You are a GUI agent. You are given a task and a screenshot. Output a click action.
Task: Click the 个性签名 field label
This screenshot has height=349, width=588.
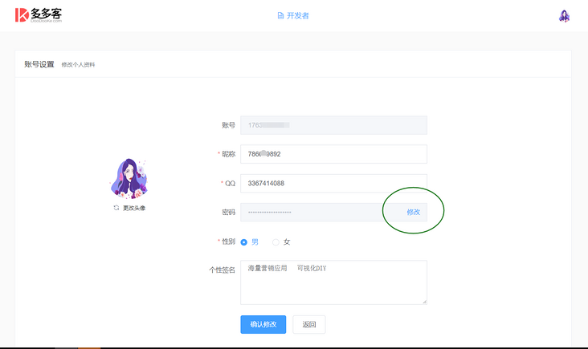pyautogui.click(x=222, y=270)
